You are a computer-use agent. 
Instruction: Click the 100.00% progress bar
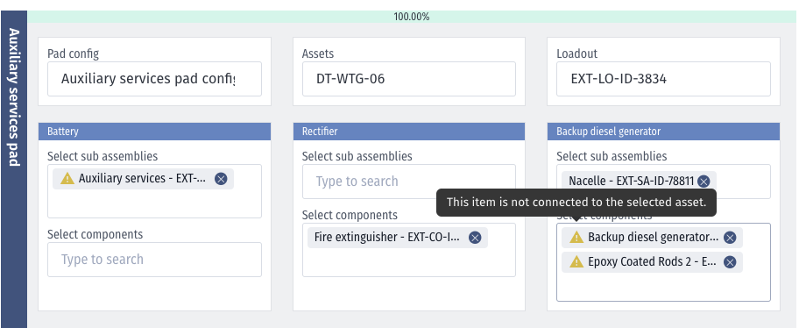pos(411,17)
